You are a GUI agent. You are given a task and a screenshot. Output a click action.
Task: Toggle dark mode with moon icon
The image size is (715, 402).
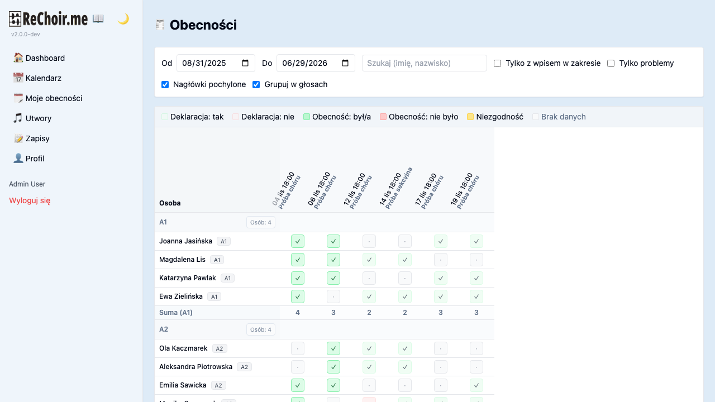pos(123,19)
